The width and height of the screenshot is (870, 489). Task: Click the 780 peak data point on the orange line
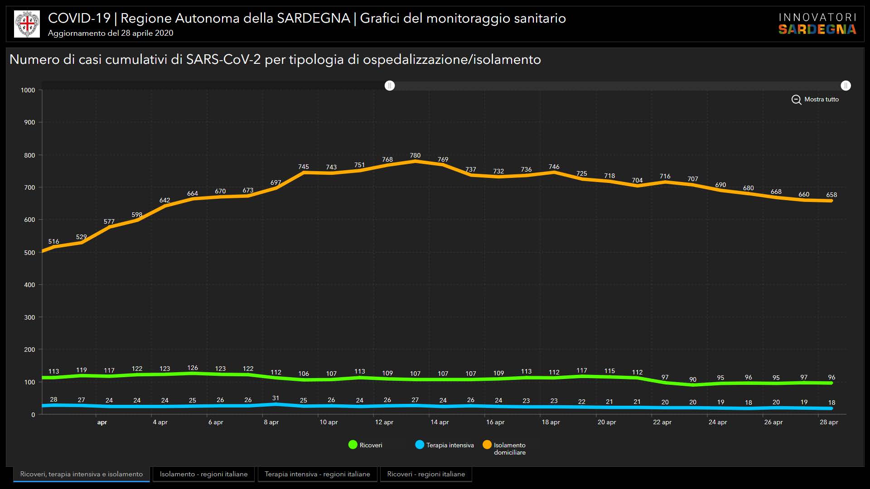point(415,161)
